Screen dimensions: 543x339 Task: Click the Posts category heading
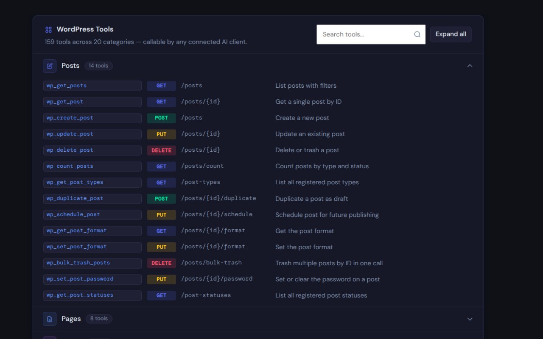click(x=70, y=66)
